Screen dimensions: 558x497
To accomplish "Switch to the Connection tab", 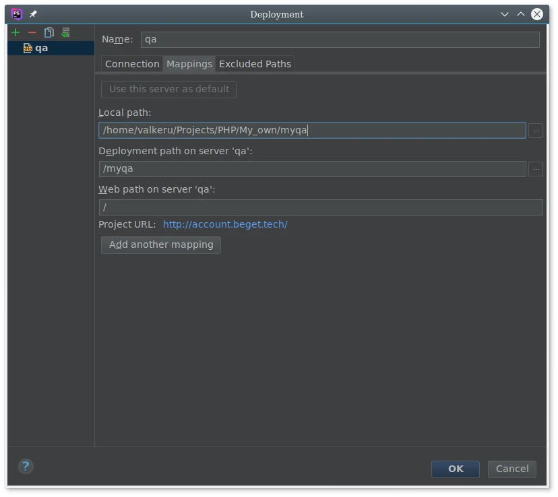I will (x=132, y=64).
